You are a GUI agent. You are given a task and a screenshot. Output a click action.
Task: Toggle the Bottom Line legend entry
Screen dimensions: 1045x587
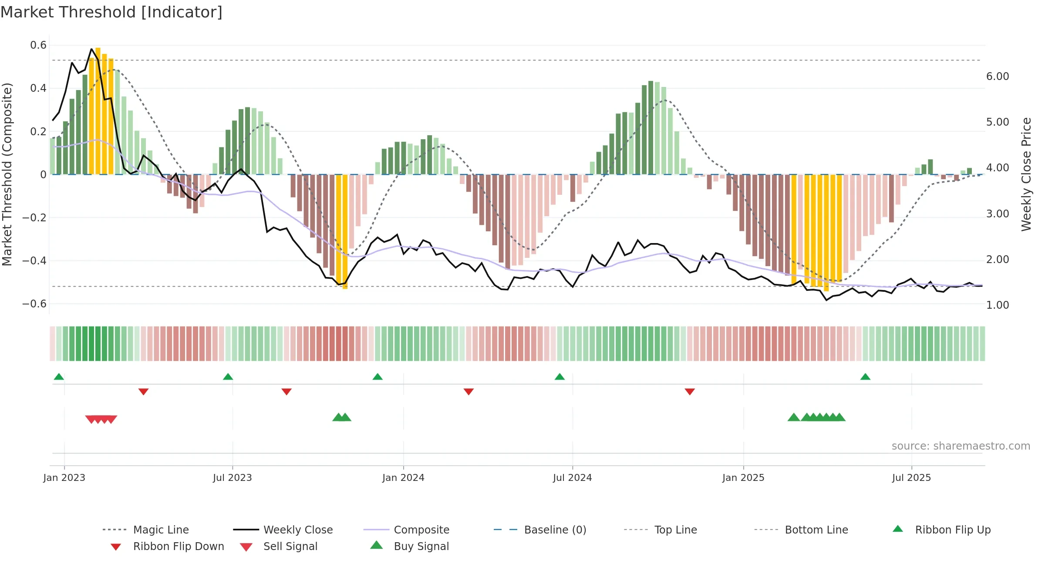(801, 530)
